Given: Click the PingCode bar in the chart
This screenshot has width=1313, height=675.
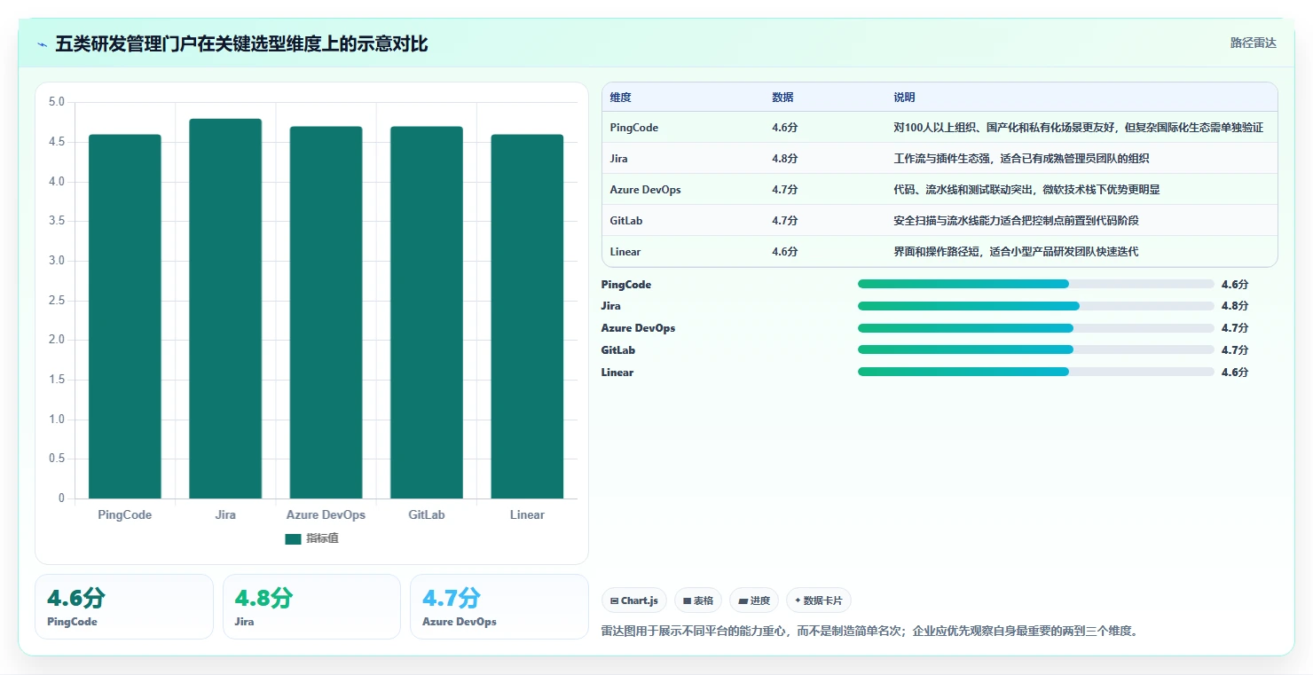Looking at the screenshot, I should [x=125, y=317].
